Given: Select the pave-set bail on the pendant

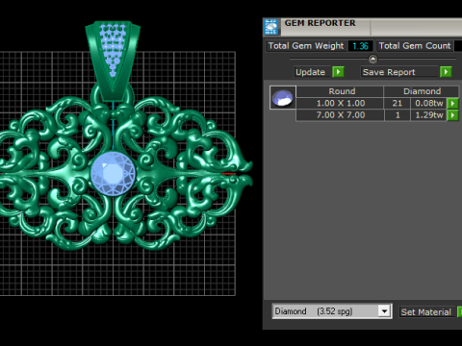Looking at the screenshot, I should pos(113,61).
